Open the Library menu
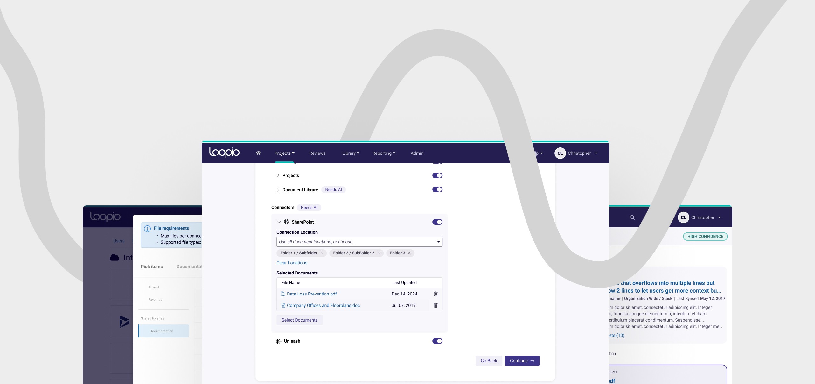The image size is (815, 384). (x=351, y=153)
